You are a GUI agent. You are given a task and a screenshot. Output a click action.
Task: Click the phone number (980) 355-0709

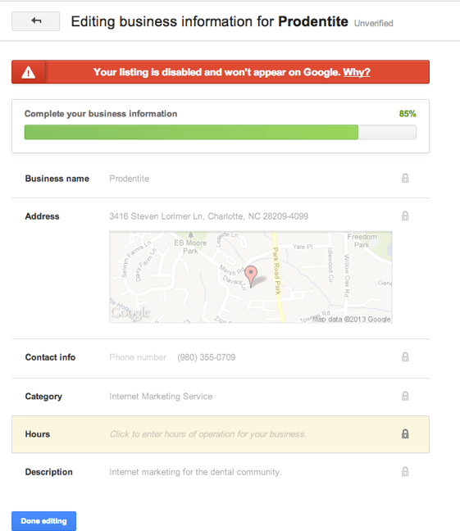pyautogui.click(x=206, y=357)
